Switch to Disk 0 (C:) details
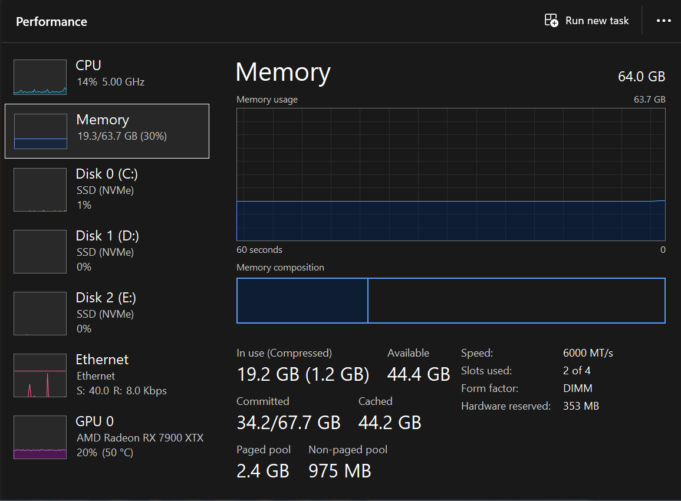This screenshot has width=681, height=501. tap(107, 190)
